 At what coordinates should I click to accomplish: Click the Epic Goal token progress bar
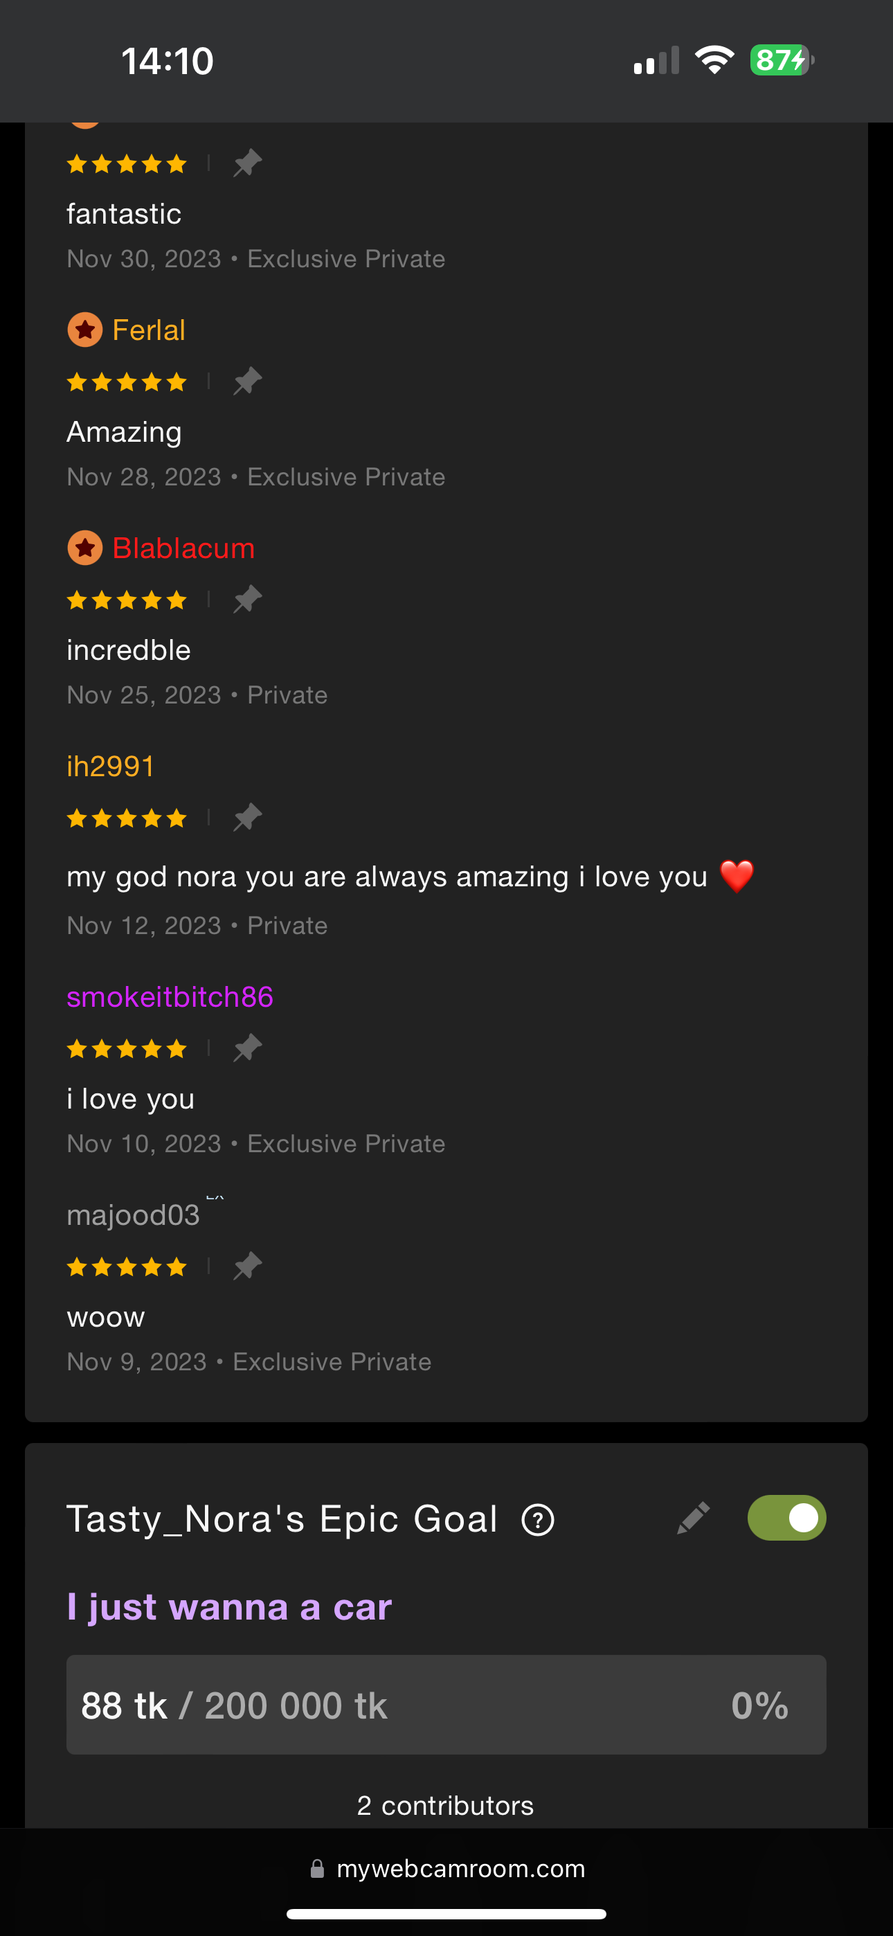coord(447,1705)
